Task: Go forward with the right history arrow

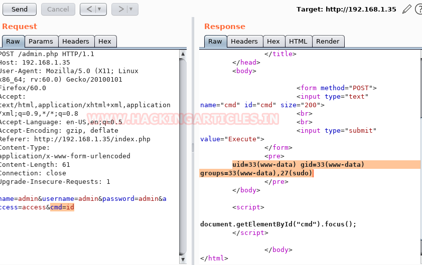Action: [121, 10]
